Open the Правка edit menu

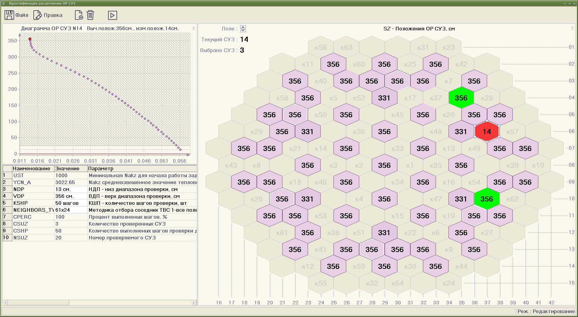click(48, 15)
